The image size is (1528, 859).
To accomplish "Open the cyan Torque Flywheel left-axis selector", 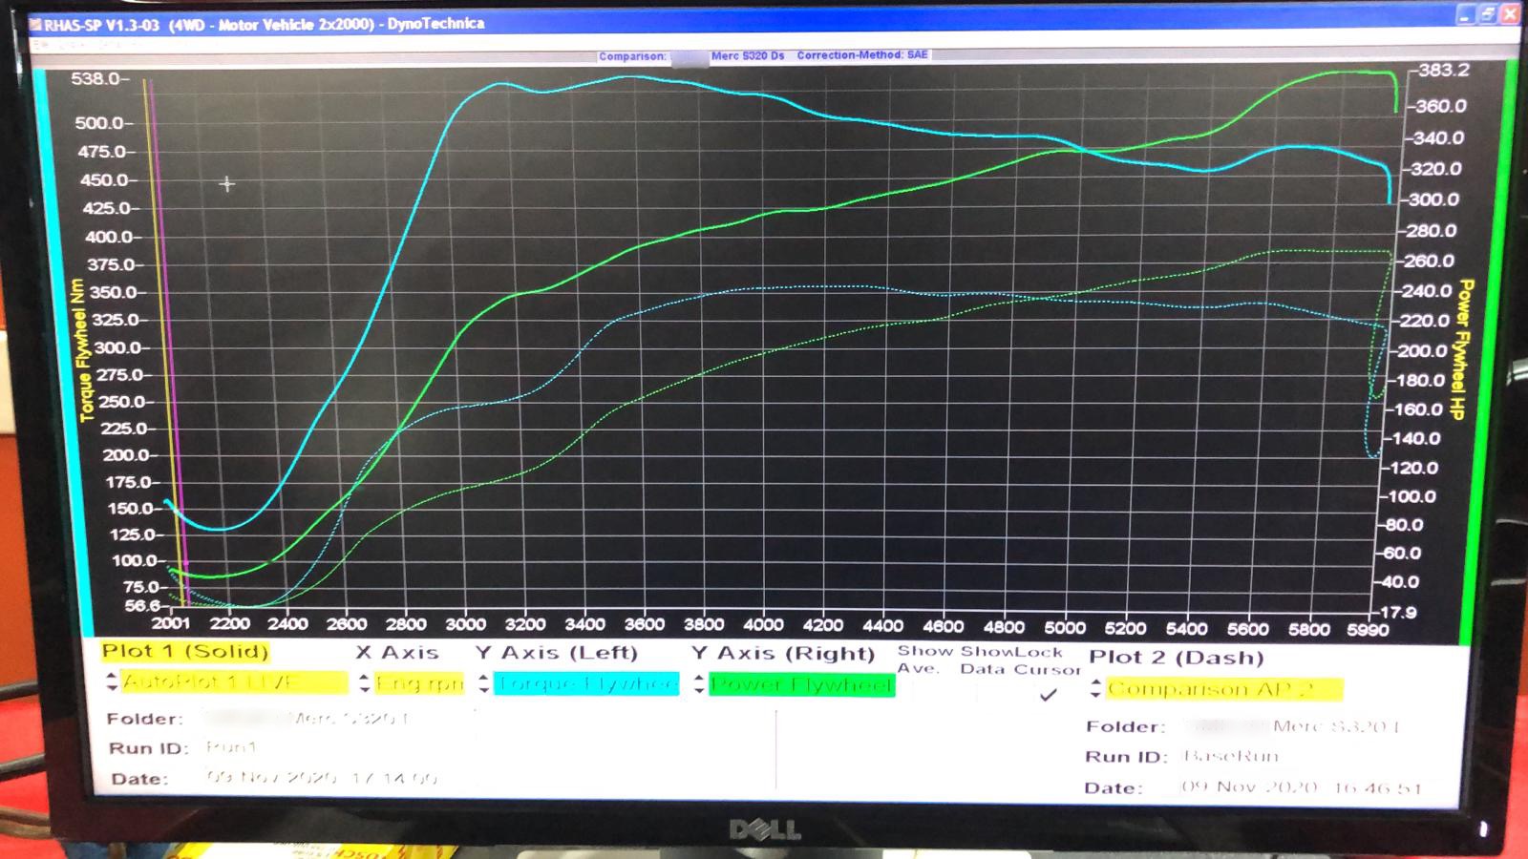I will tap(586, 683).
